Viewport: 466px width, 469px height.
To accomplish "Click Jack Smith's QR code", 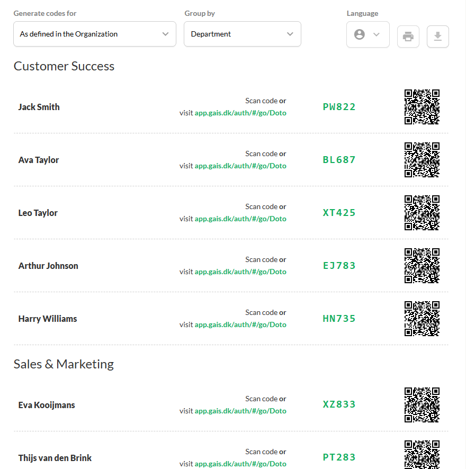I will 422,107.
